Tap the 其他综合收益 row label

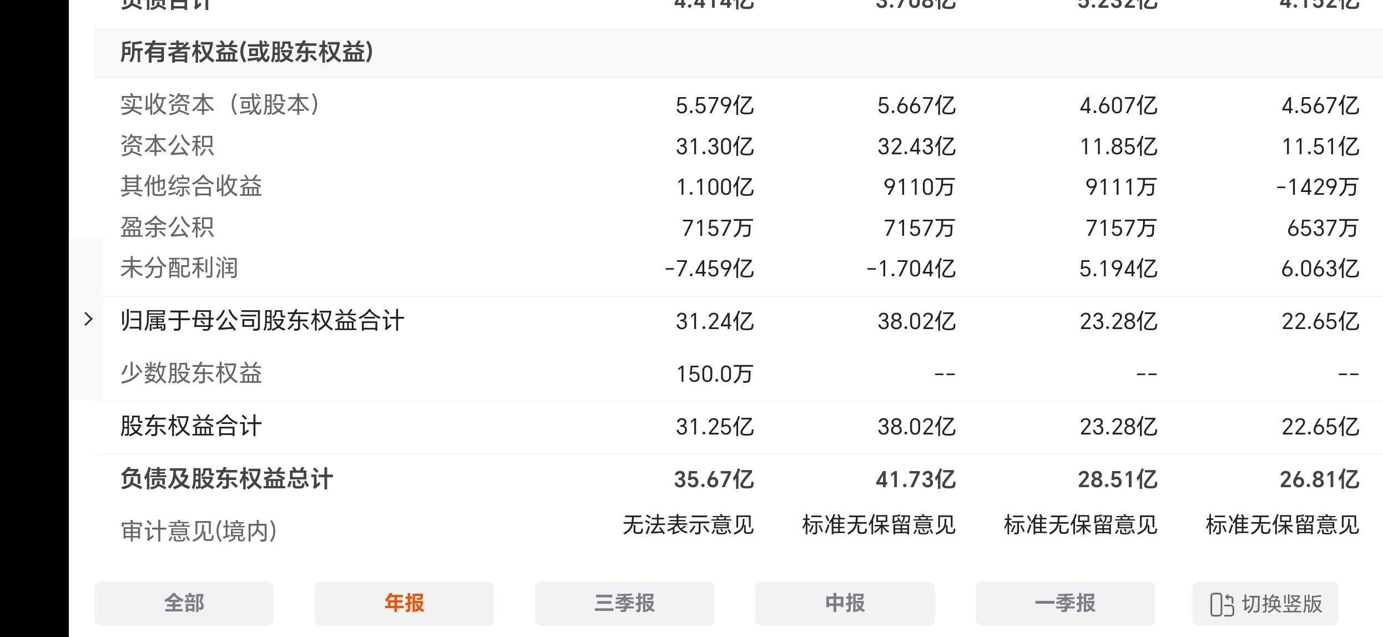tap(191, 186)
